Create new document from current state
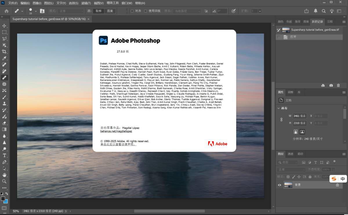348x215 pixels. [x=323, y=85]
